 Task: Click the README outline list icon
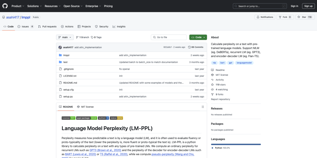click(203, 107)
